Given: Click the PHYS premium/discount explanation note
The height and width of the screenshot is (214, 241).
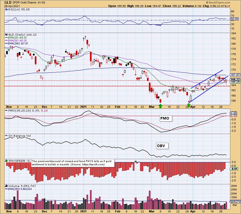Looking at the screenshot, I should click(x=73, y=163).
